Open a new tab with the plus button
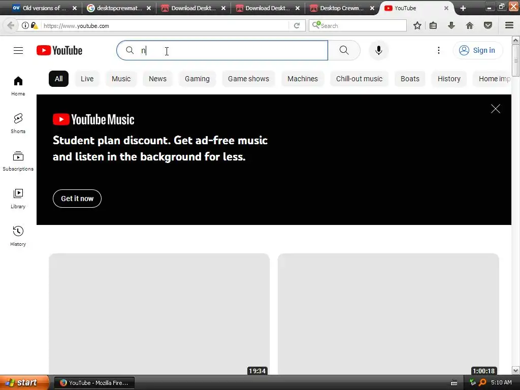 click(x=463, y=8)
